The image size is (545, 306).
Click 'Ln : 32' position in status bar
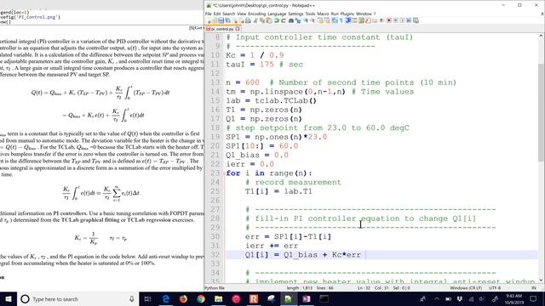(x=364, y=288)
